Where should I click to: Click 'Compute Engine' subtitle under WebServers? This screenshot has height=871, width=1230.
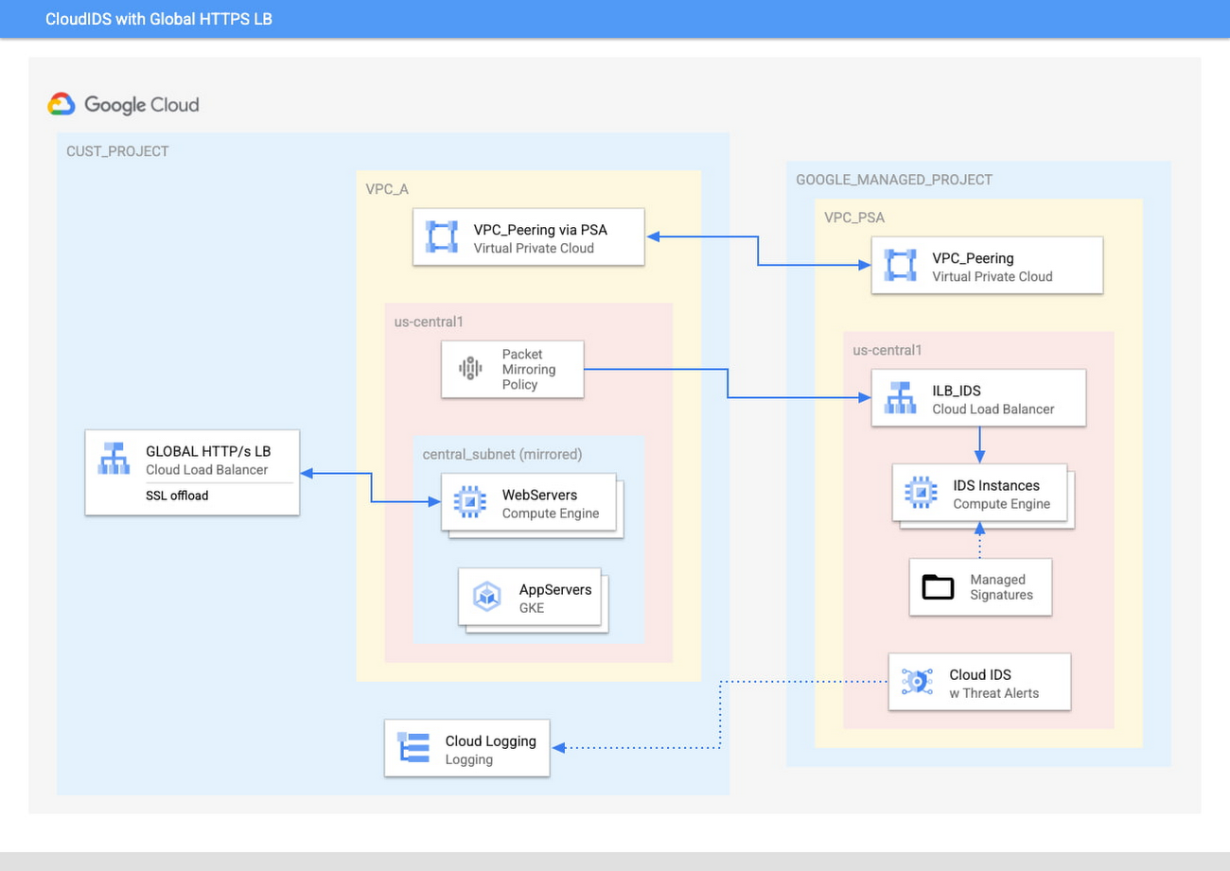pyautogui.click(x=551, y=514)
